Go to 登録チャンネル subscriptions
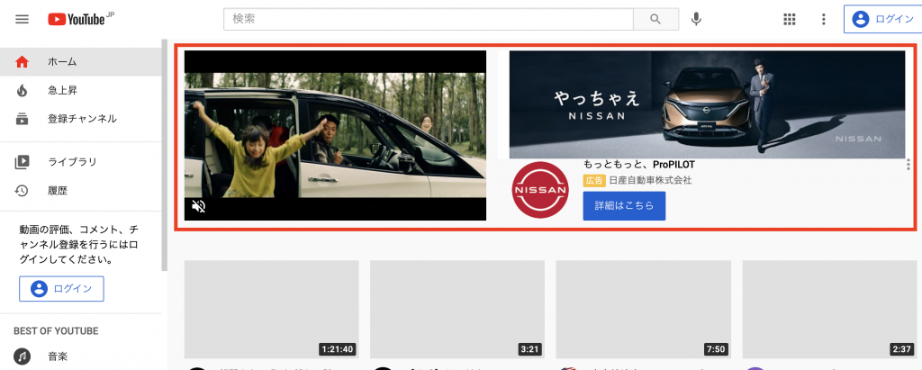Viewport: 922px width, 370px height. 80,119
